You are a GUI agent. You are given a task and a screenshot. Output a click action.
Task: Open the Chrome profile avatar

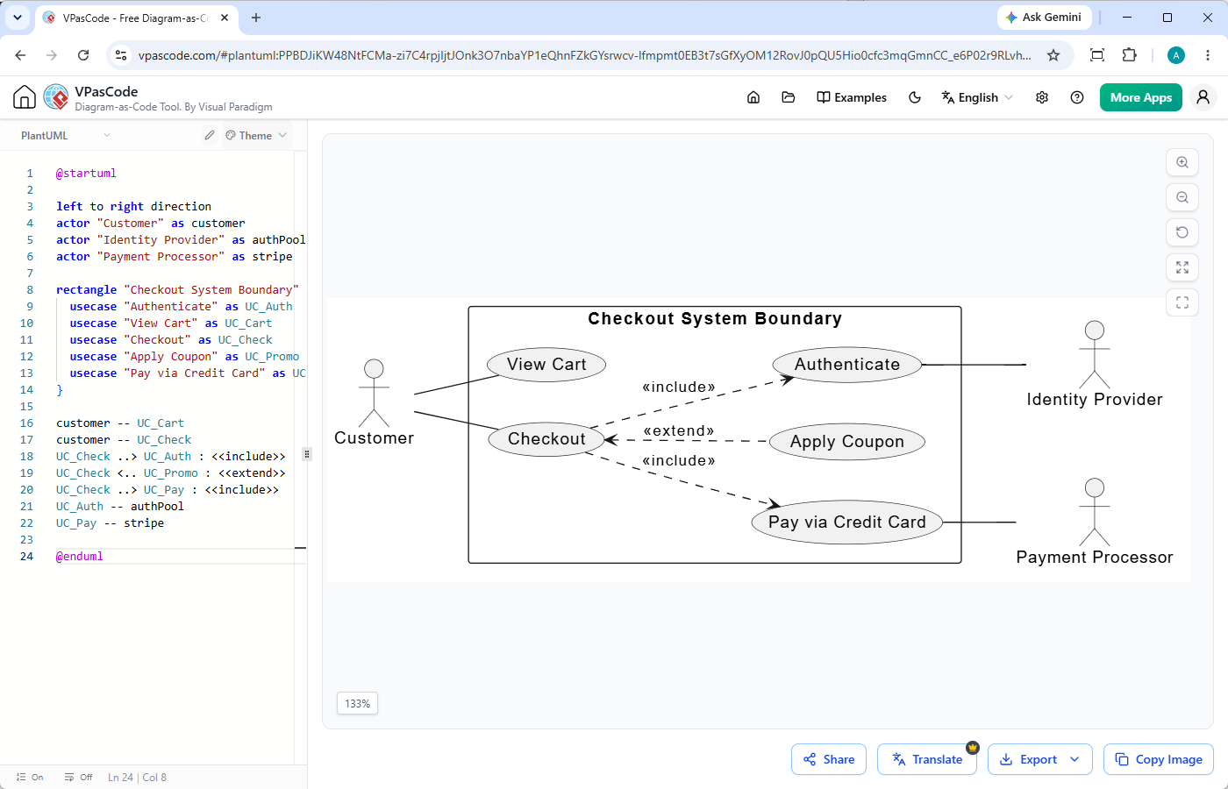click(1176, 55)
